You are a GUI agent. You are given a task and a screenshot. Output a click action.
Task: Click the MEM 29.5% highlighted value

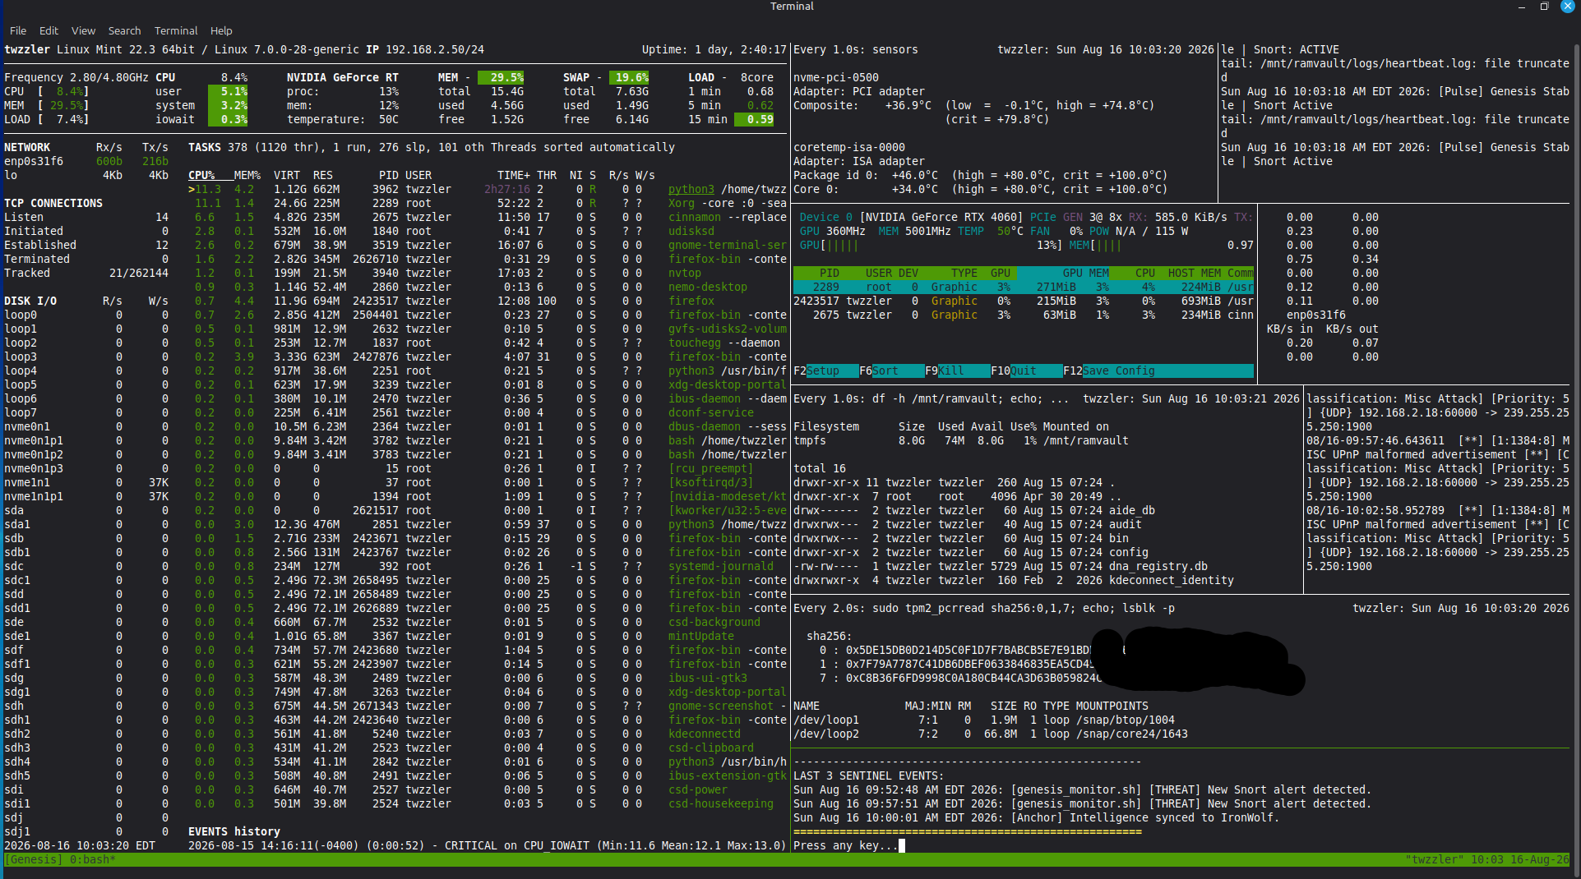coord(501,77)
